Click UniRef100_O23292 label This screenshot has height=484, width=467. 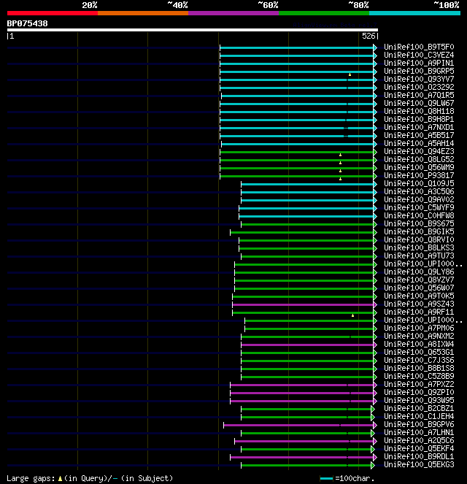point(419,87)
